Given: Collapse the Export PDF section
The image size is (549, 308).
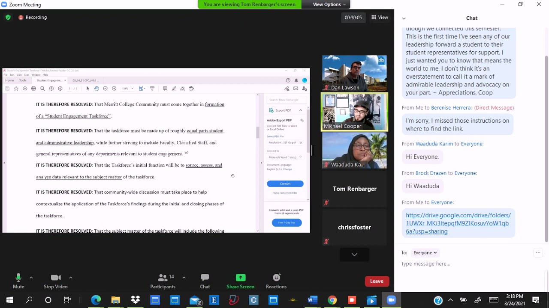Looking at the screenshot, I should [301, 110].
